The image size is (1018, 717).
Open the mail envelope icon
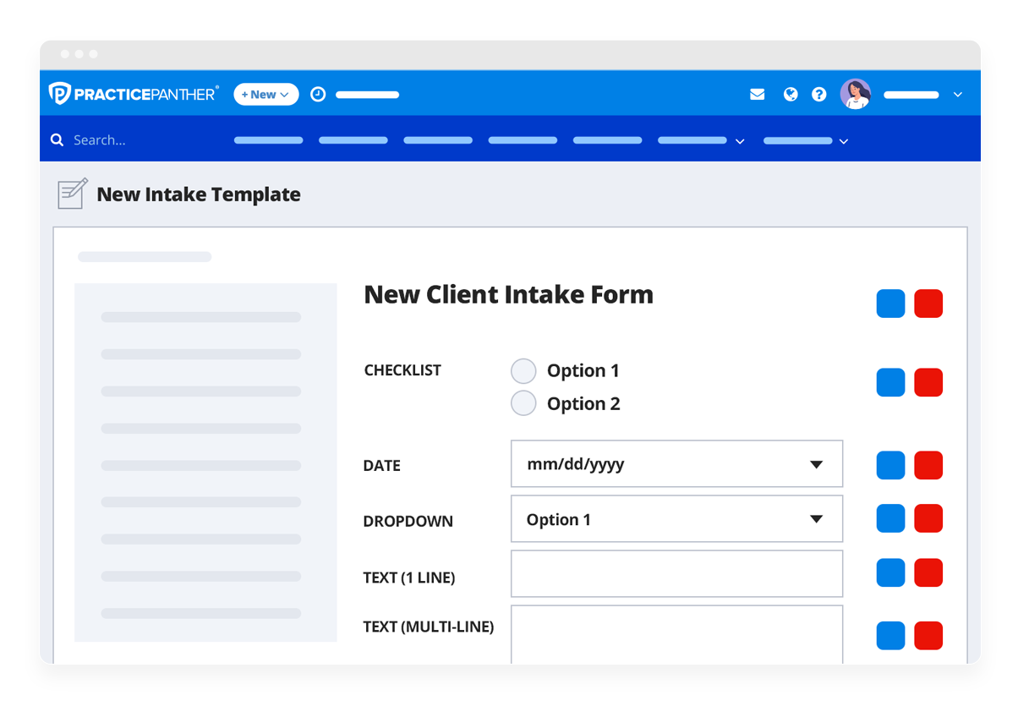pos(757,95)
